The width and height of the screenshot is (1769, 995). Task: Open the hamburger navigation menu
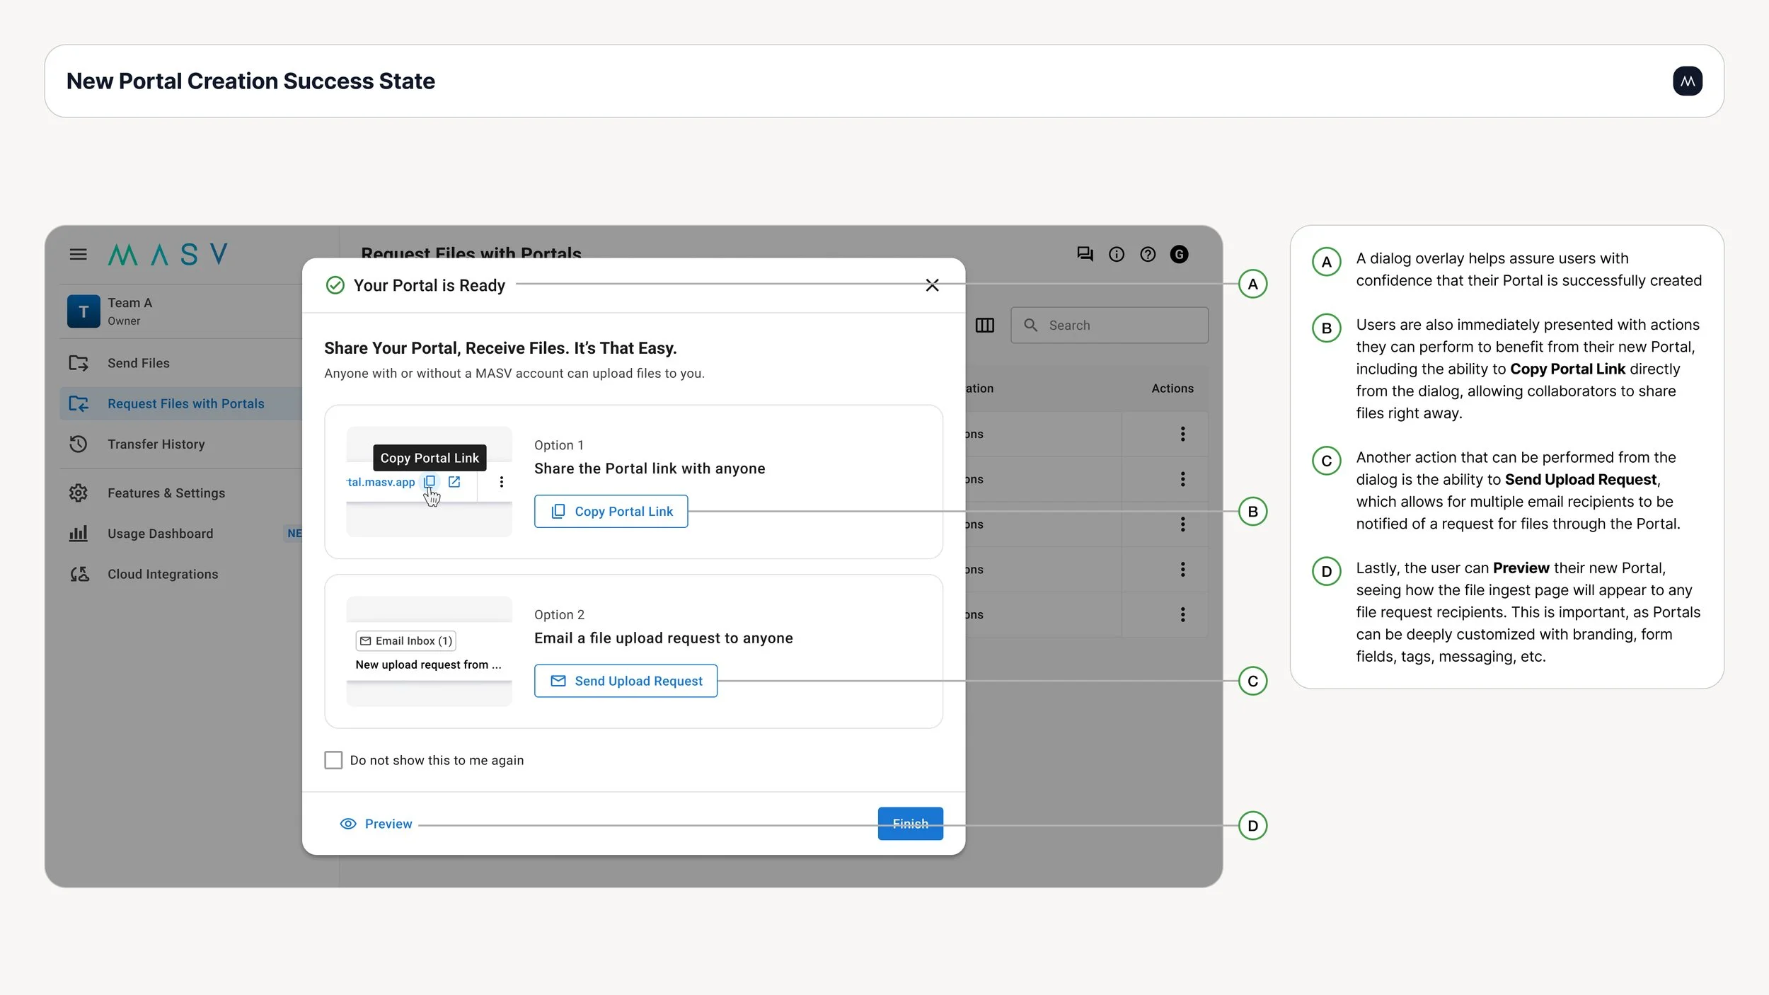(x=78, y=254)
